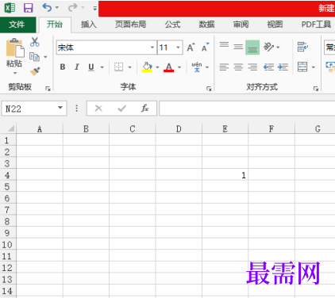Cut selection with the scissors icon
The image size is (335, 298).
[35, 42]
